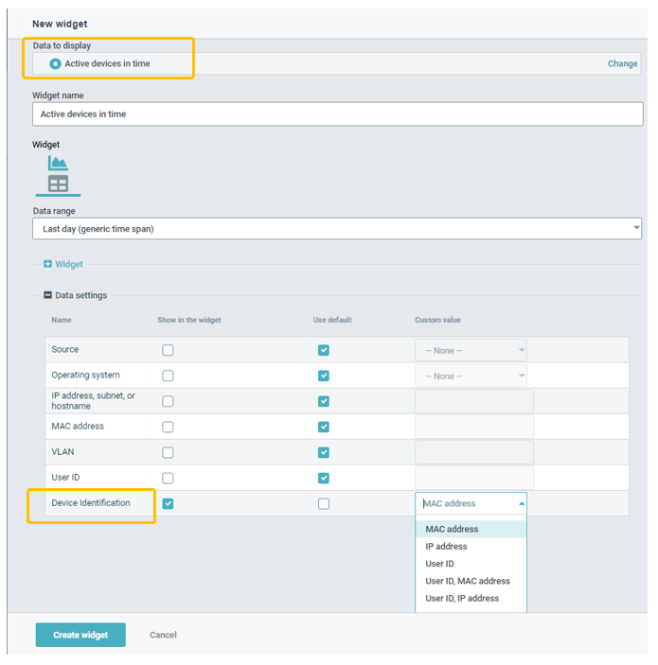Choose IP address from the dropdown list

(446, 547)
